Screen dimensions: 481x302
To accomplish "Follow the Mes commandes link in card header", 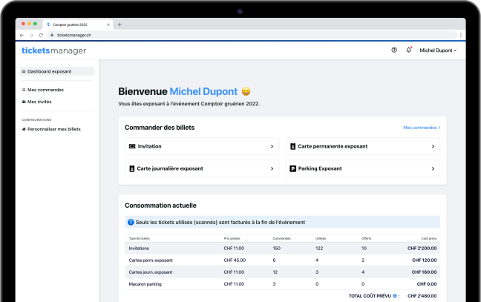I will (422, 128).
